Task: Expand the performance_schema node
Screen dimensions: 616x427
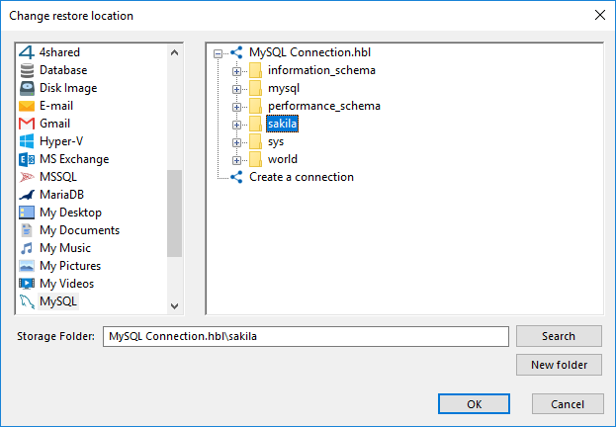Action: point(236,107)
